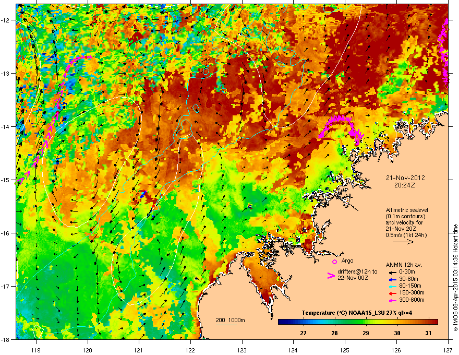This screenshot has width=459, height=355.
Task: Click the longitude axis label '127'
Action: click(448, 350)
